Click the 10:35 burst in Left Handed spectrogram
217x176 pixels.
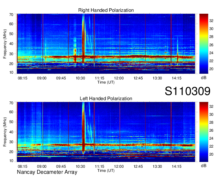click(83, 128)
